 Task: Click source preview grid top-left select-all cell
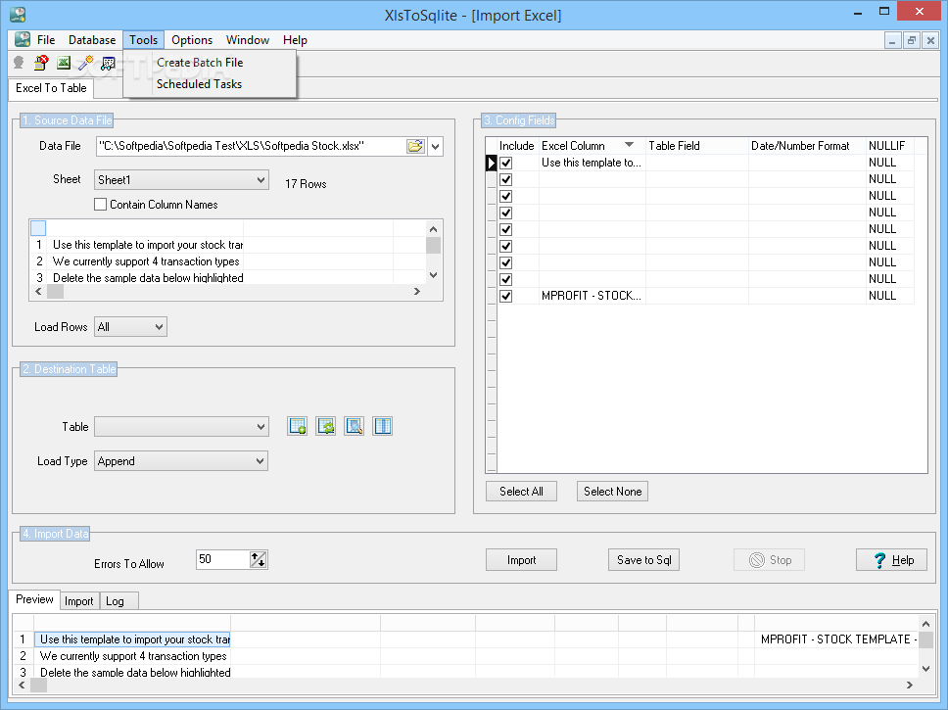(x=38, y=228)
